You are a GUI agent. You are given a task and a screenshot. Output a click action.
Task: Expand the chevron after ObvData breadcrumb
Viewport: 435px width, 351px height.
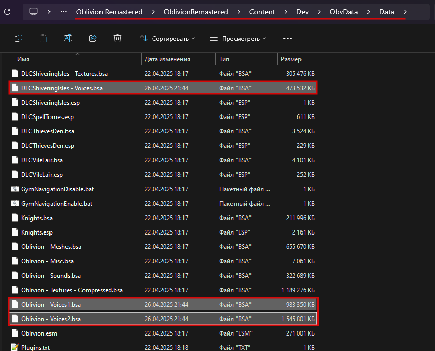[x=369, y=12]
